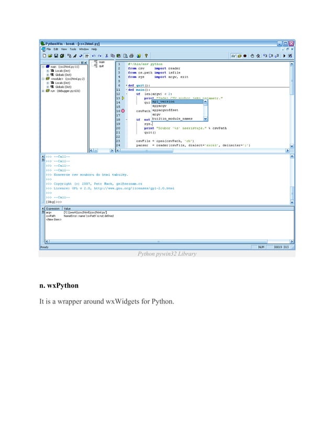Click the debugger Go play arrow icon
The image size is (334, 433).
click(x=284, y=56)
